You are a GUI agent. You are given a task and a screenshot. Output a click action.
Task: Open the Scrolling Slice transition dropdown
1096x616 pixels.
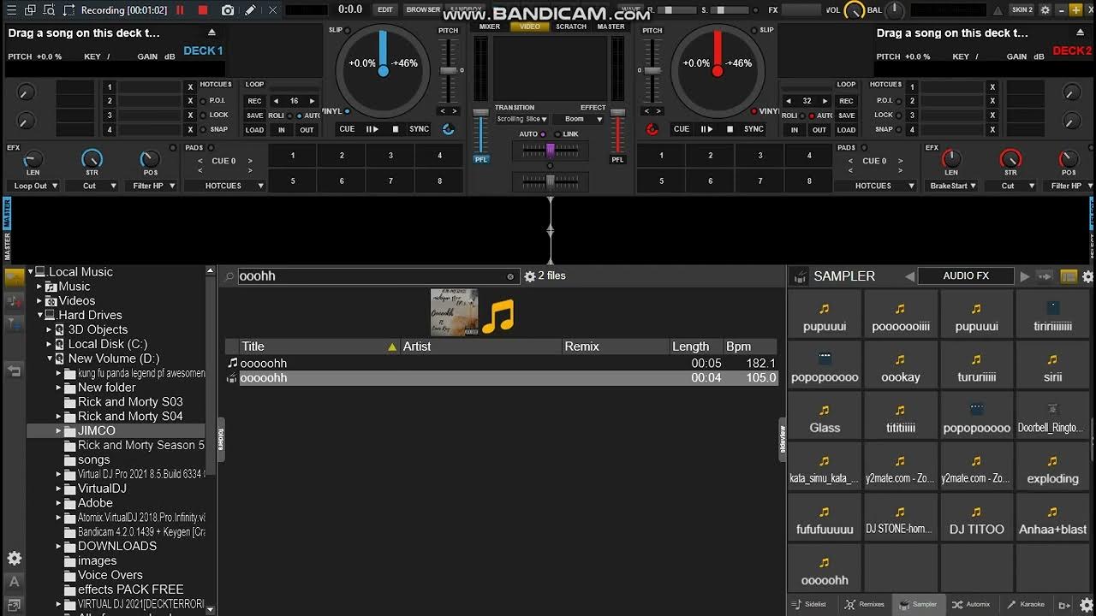coord(521,119)
